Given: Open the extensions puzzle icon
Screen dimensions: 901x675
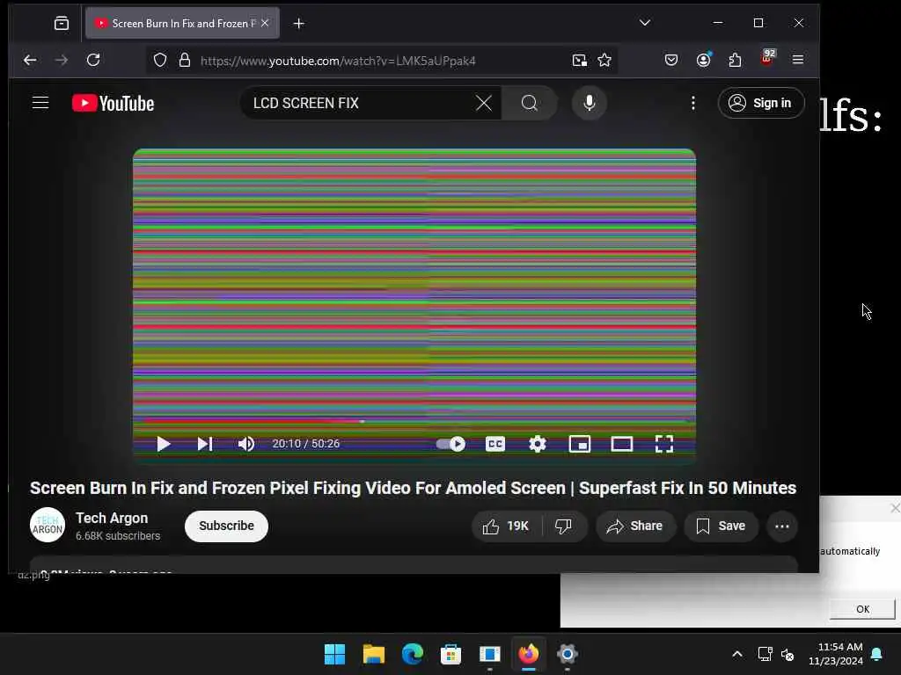Looking at the screenshot, I should pyautogui.click(x=735, y=60).
